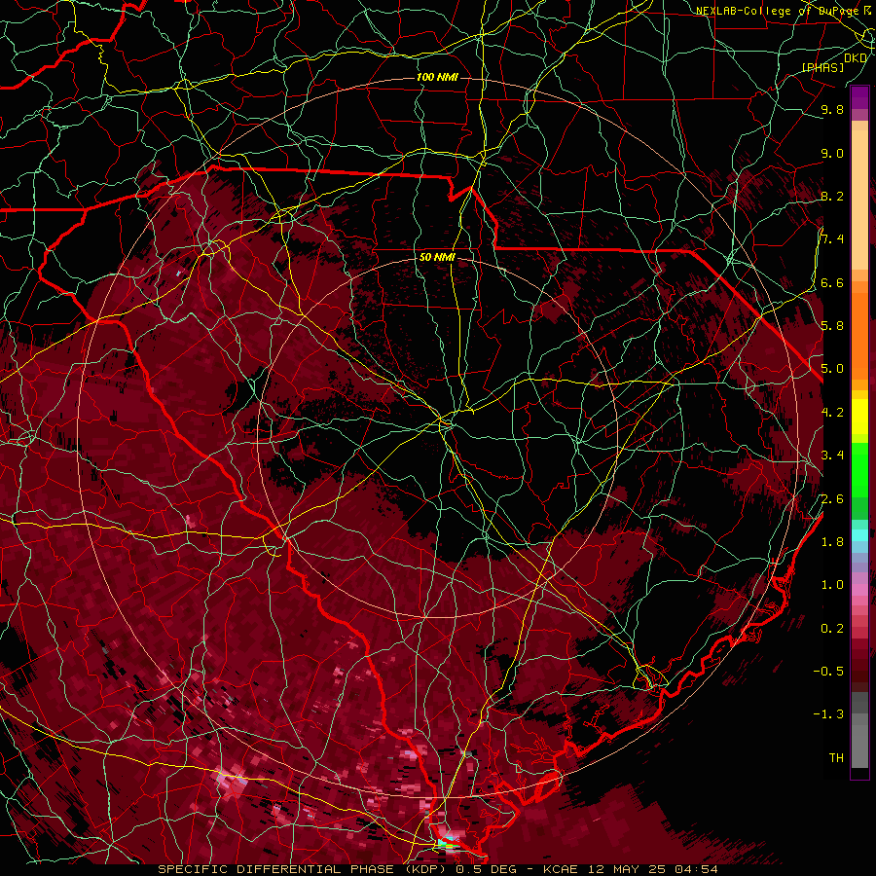Click the 8.2 value on the color scale

832,197
